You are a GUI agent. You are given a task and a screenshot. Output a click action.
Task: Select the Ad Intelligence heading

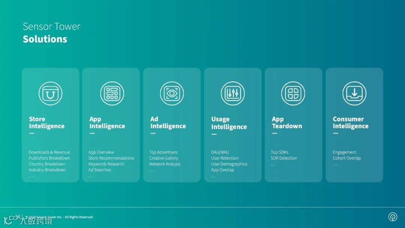pyautogui.click(x=168, y=122)
